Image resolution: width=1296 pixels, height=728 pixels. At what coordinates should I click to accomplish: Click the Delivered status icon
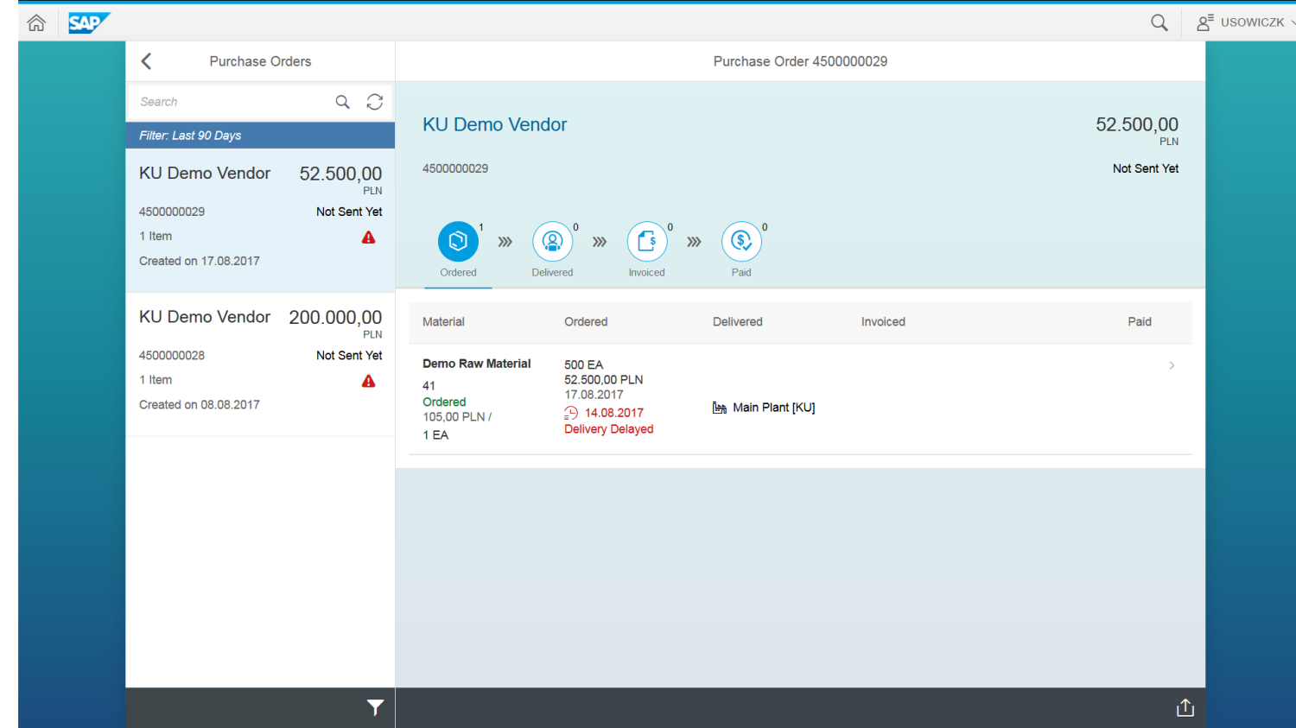552,242
